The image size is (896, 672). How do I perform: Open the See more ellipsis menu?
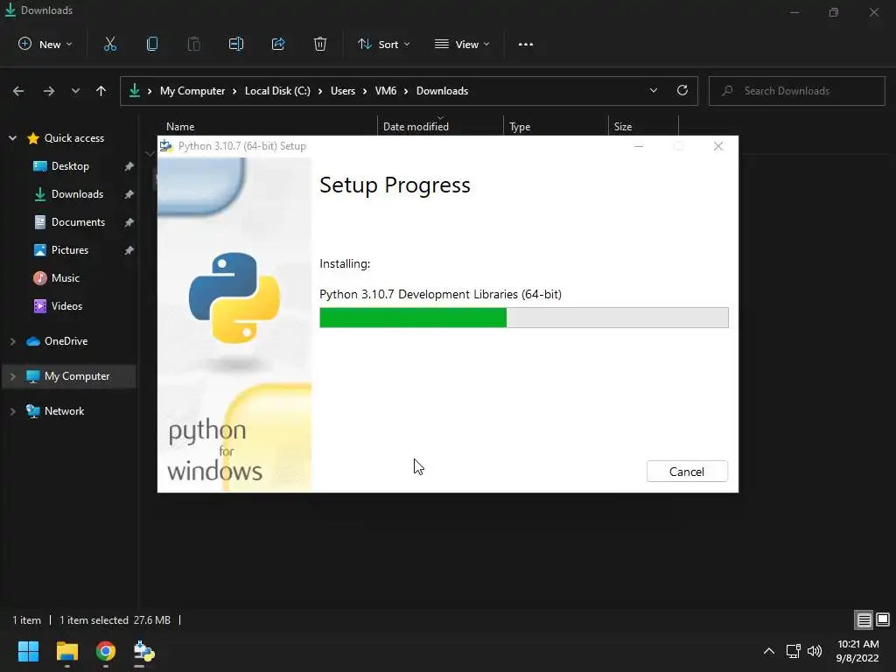526,44
